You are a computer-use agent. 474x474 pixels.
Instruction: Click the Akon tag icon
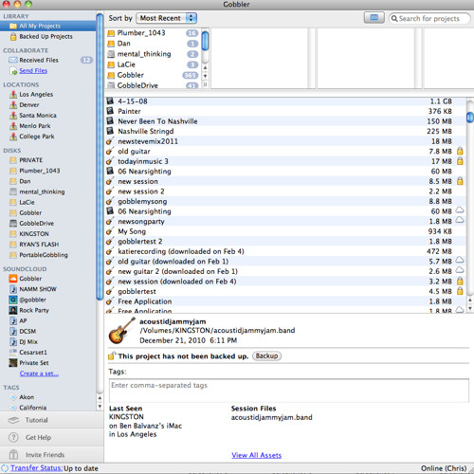13,397
